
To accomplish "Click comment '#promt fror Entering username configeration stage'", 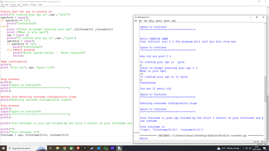I will [x=39, y=97].
